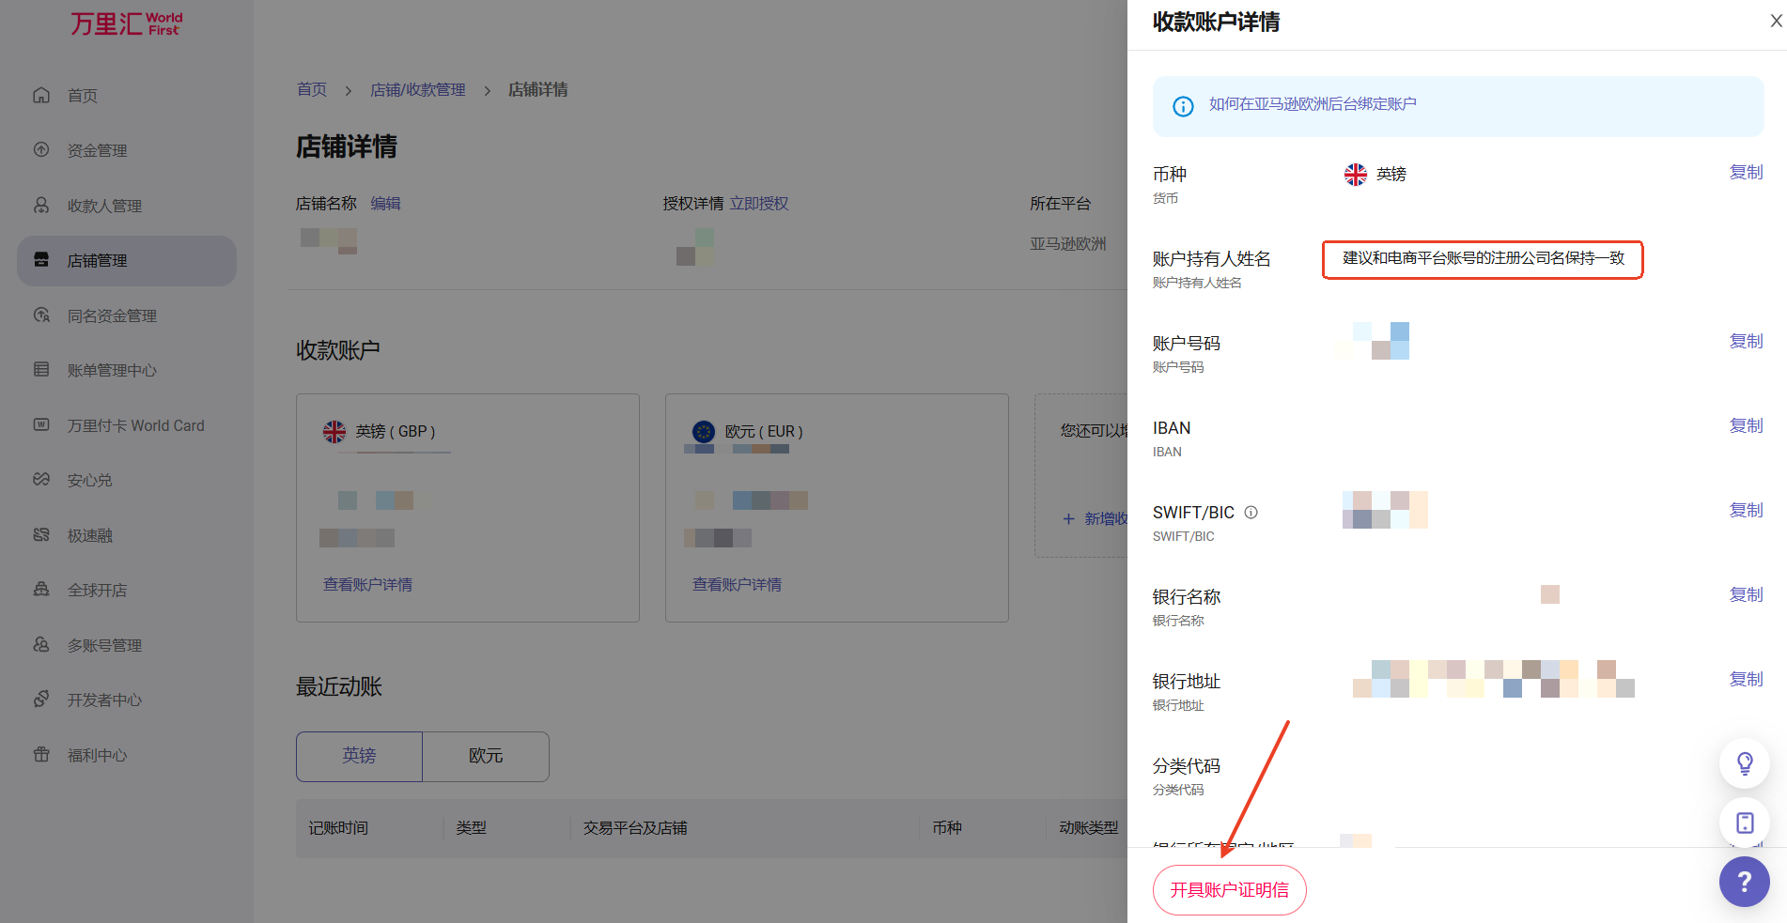
Task: Open 查看账户详情 on the 欧元 card
Action: [738, 584]
